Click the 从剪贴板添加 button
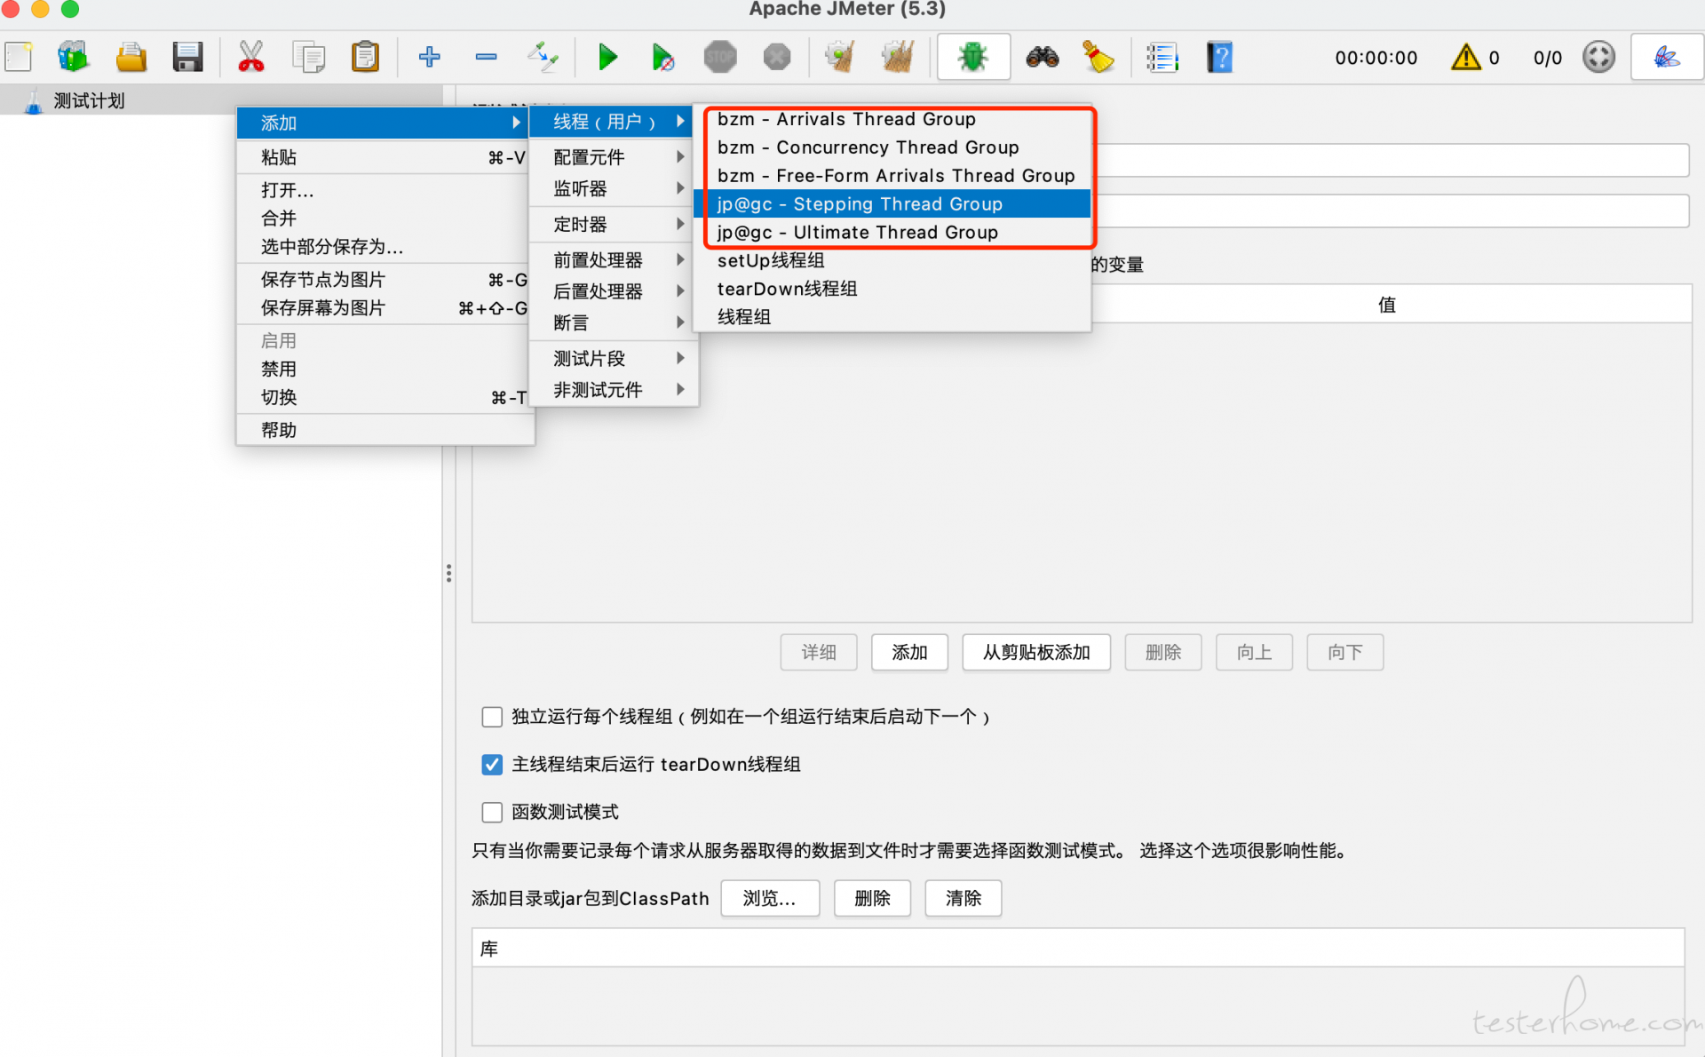Screen dimensions: 1705x1057 click(x=1036, y=653)
